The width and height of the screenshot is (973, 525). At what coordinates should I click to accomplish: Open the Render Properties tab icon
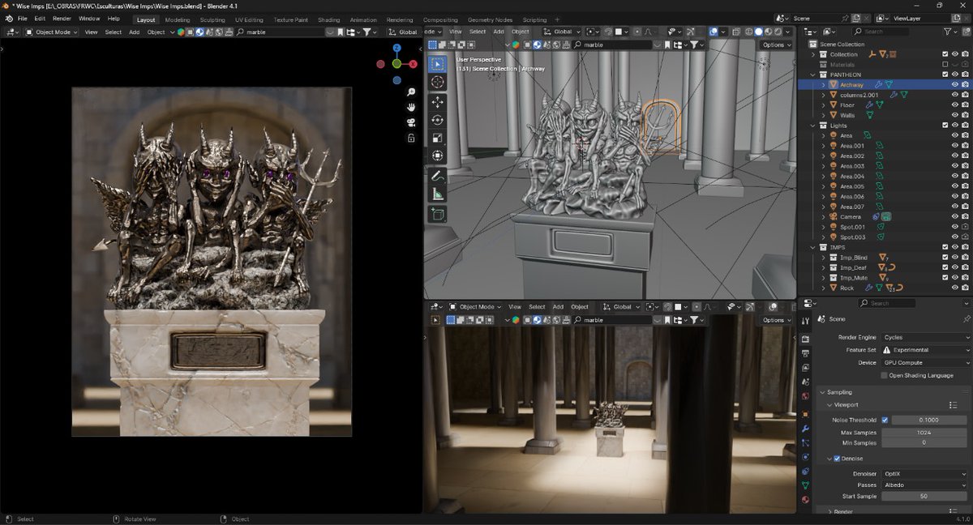(807, 338)
